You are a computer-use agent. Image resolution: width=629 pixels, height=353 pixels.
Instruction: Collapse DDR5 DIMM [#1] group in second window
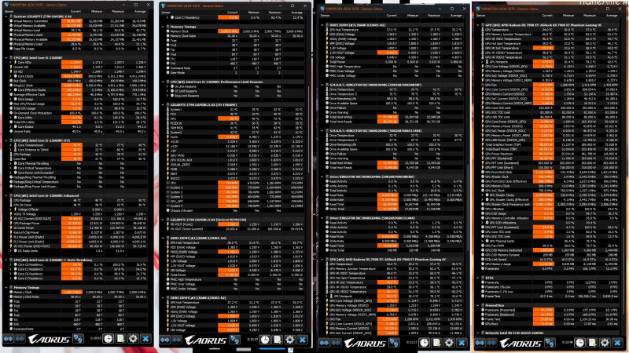[x=163, y=238]
